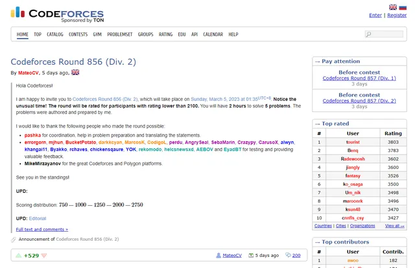Open the 200 comments count link
The width and height of the screenshot is (415, 268).
[x=296, y=255]
